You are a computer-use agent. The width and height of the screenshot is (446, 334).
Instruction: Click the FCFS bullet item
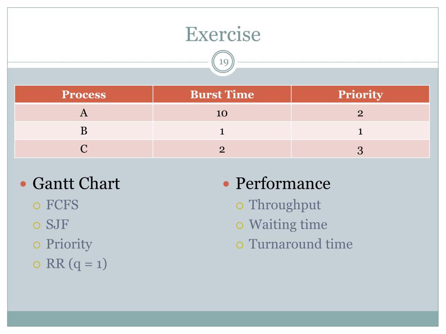point(62,205)
